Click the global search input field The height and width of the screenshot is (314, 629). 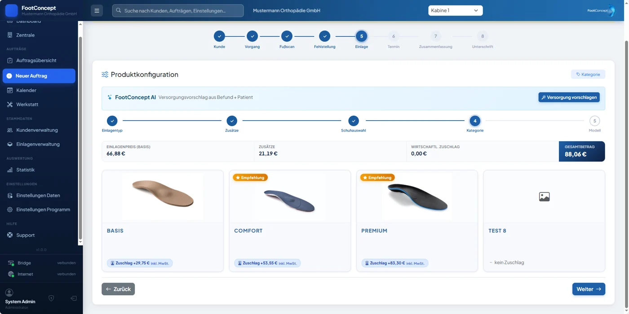pyautogui.click(x=178, y=10)
